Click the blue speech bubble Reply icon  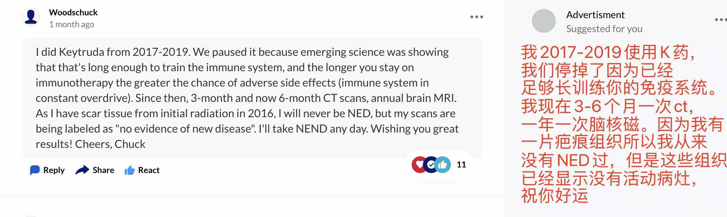click(35, 170)
